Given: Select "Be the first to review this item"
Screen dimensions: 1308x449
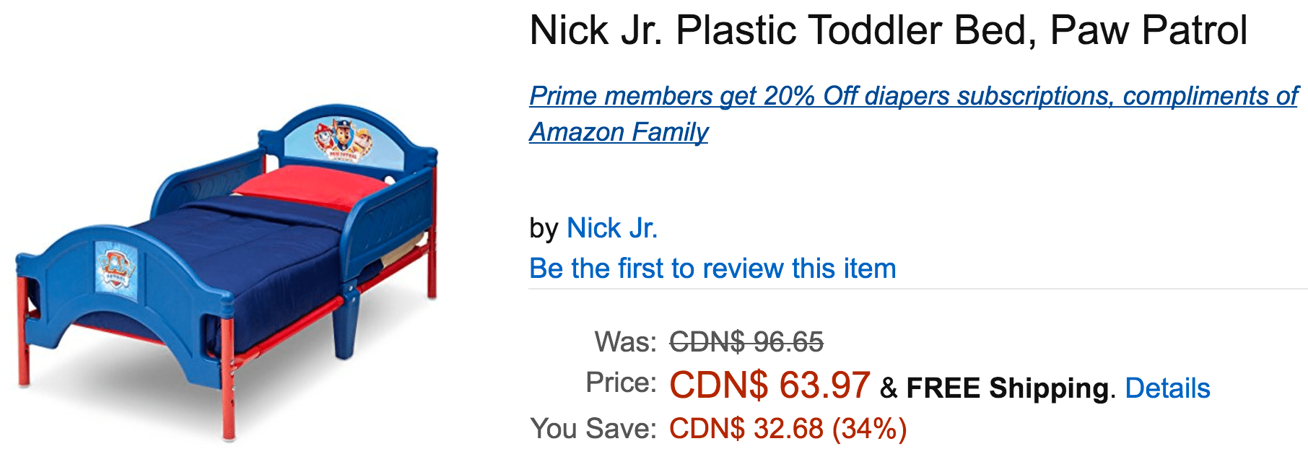Looking at the screenshot, I should click(712, 269).
